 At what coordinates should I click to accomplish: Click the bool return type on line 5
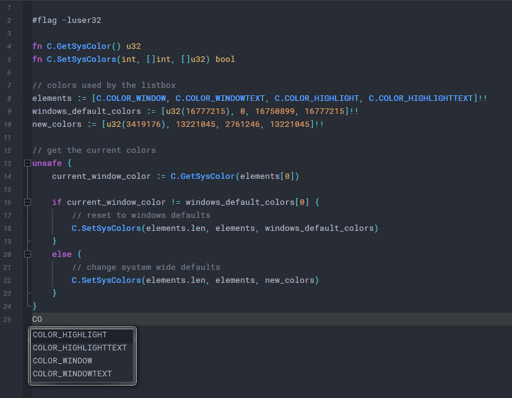[225, 59]
